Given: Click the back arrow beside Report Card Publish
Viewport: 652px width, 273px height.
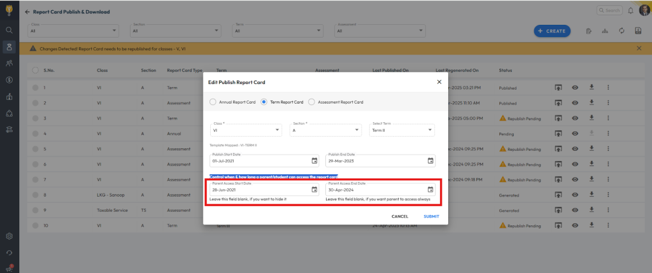Looking at the screenshot, I should 27,12.
